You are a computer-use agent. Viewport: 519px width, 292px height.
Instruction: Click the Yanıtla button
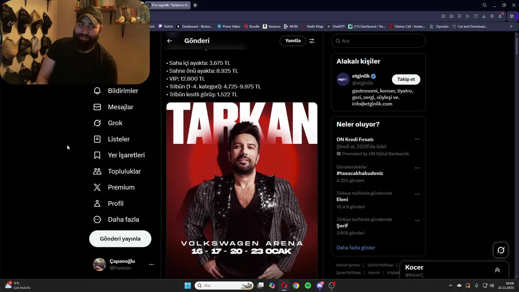pyautogui.click(x=293, y=41)
